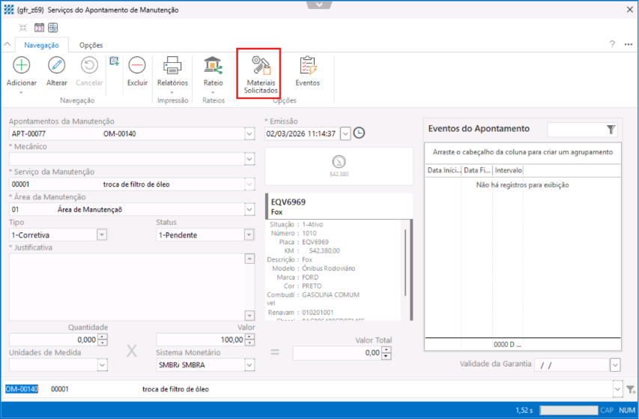This screenshot has width=639, height=419.
Task: Click the clock icon beside Emissão
Action: (x=360, y=133)
